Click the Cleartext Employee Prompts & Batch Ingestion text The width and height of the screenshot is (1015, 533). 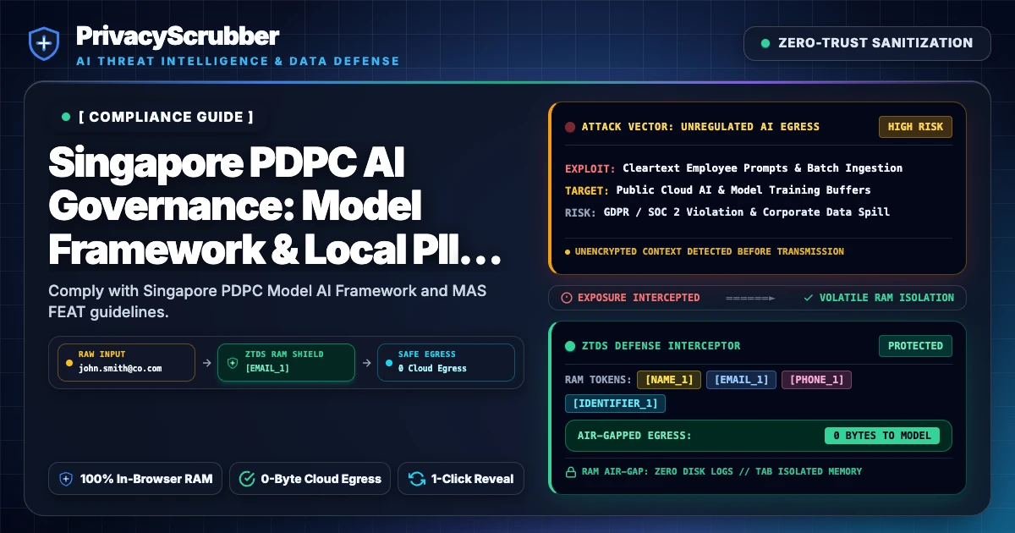click(x=762, y=168)
